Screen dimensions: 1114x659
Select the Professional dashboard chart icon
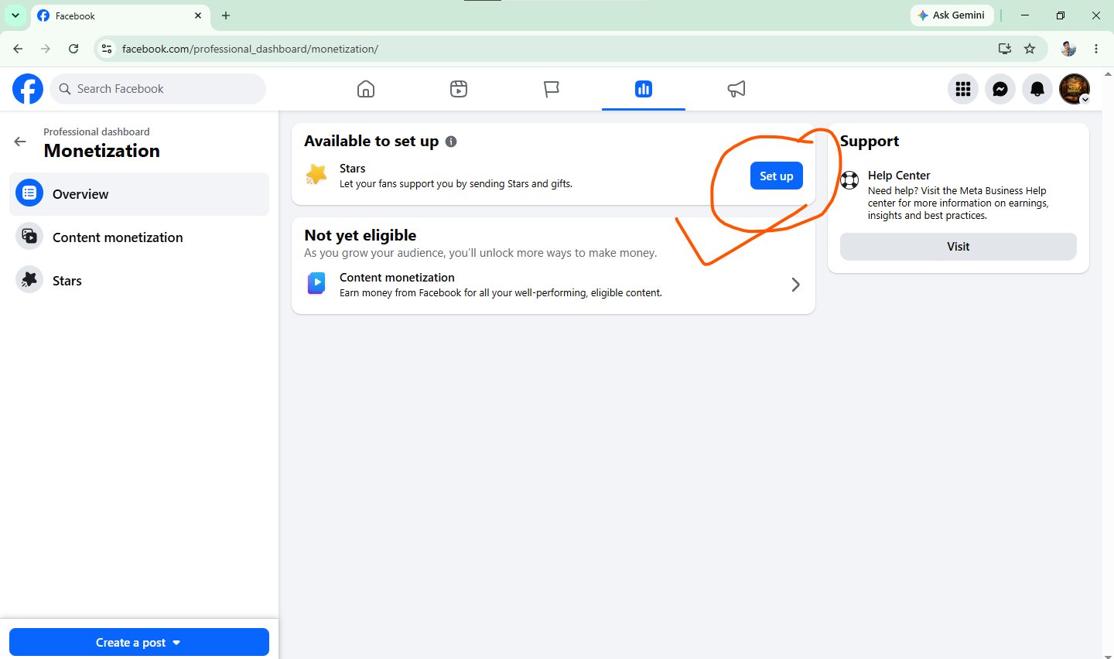pyautogui.click(x=644, y=89)
